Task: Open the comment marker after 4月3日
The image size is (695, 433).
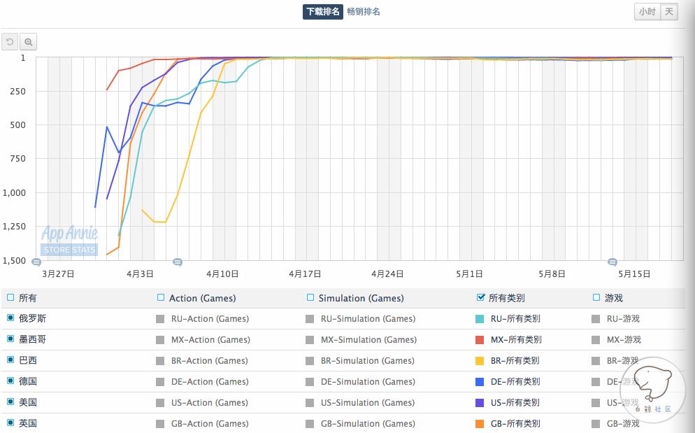Action: point(178,262)
